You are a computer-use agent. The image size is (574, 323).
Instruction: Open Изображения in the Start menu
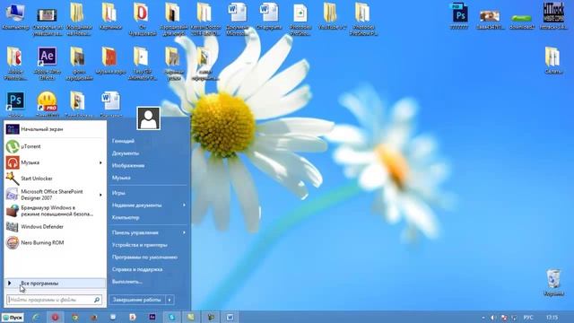128,165
